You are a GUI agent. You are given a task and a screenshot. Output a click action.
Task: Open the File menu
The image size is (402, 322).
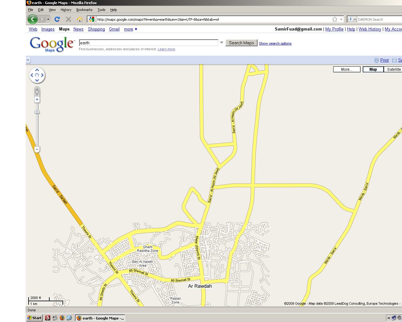30,10
